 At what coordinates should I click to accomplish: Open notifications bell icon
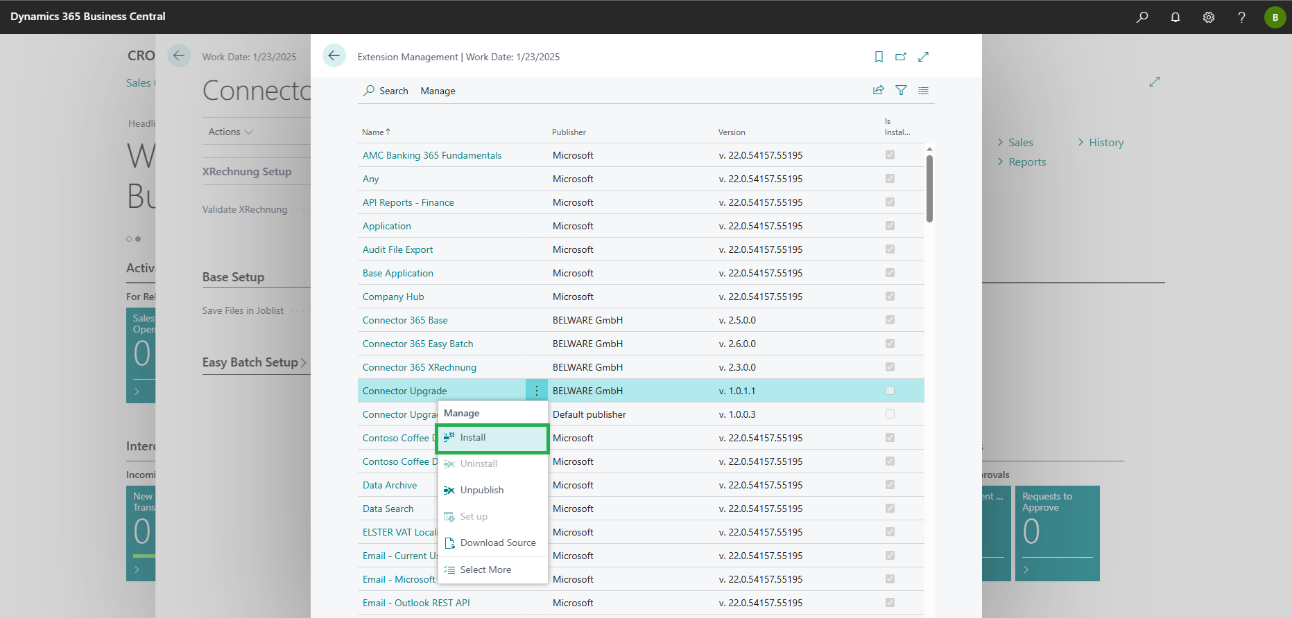pos(1175,17)
